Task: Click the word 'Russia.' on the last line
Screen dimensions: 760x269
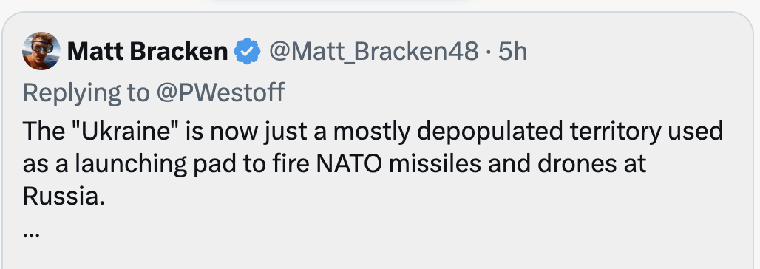Action: tap(64, 197)
